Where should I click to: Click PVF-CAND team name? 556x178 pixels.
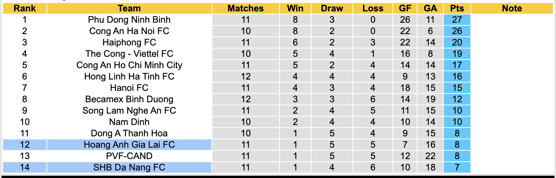(x=129, y=156)
